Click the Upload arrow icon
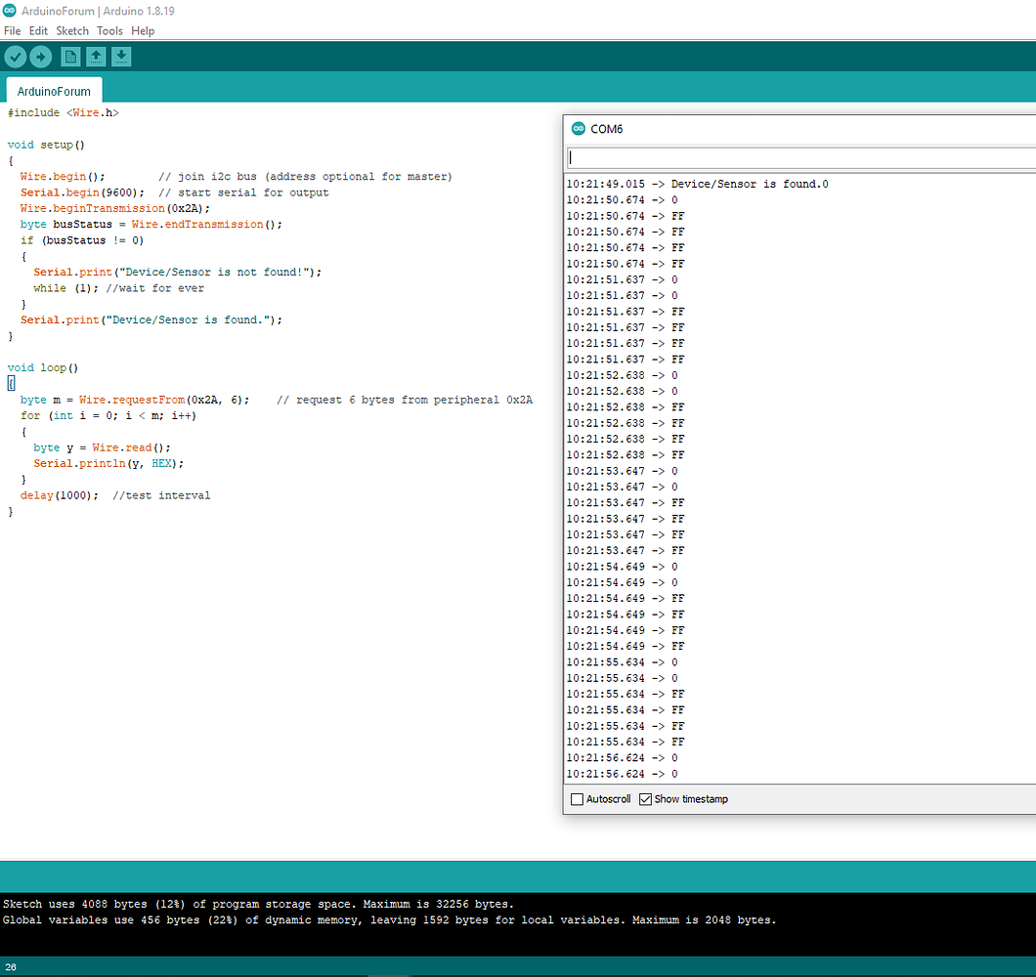 coord(40,57)
